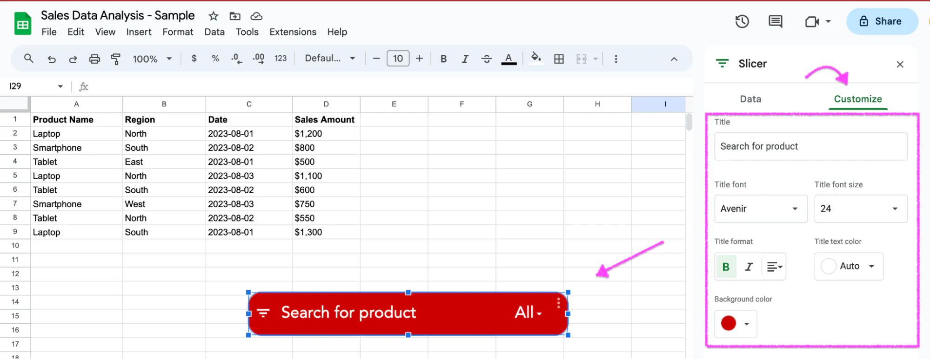The height and width of the screenshot is (359, 930).
Task: Toggle bold for slicer title format
Action: 726,267
